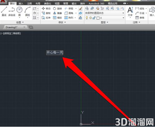
Task: Choose the 镜像 (Mirror) command
Action: (57, 13)
